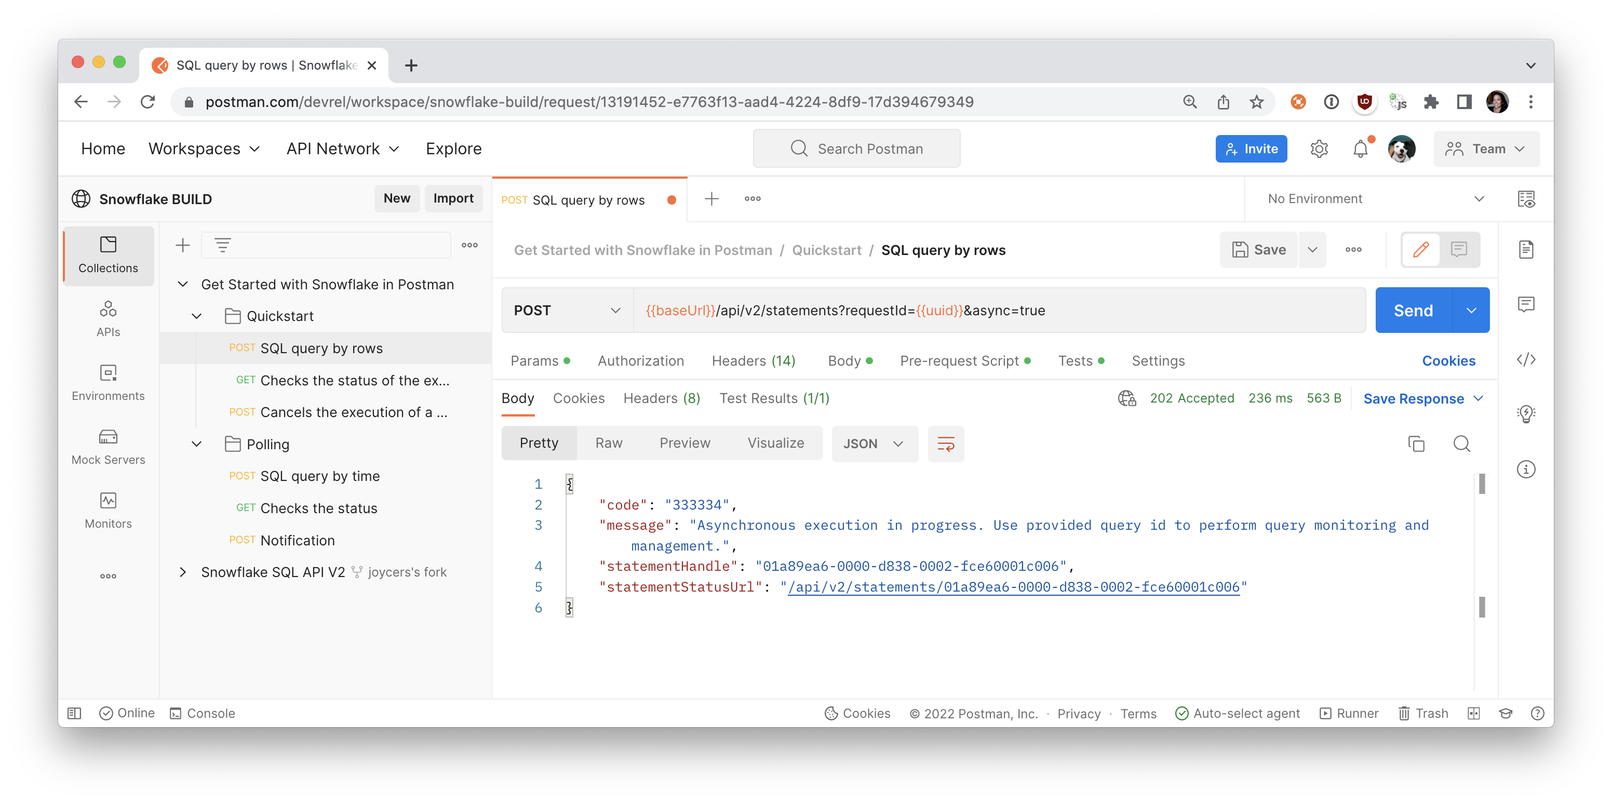The image size is (1612, 804).
Task: Switch to comment mode icon
Action: pos(1459,250)
